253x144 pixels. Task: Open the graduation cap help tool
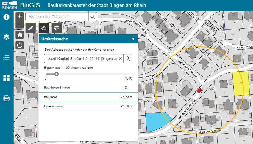click(57, 28)
